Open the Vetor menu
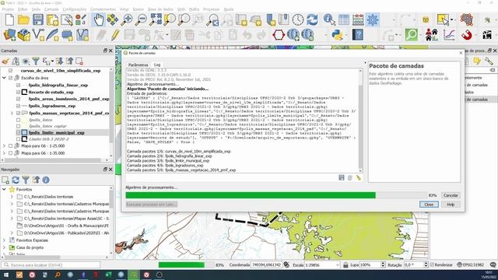 (x=124, y=9)
